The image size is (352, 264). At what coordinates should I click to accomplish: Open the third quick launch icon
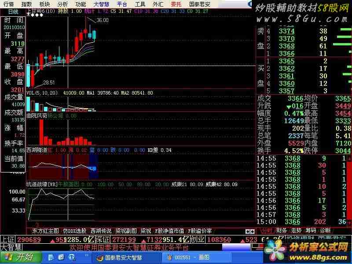72,257
